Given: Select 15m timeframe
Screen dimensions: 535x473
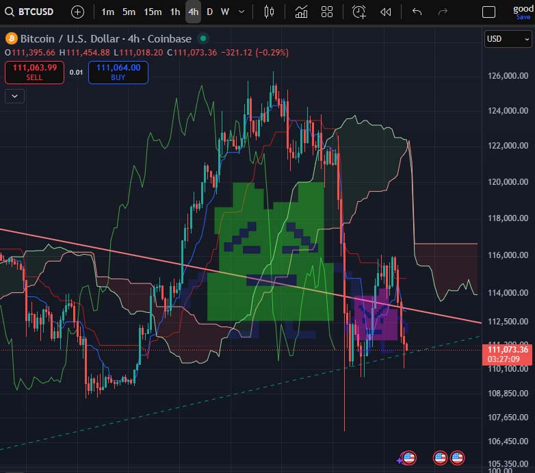Looking at the screenshot, I should 153,12.
